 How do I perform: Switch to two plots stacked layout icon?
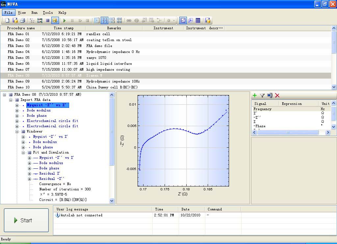pos(112,20)
